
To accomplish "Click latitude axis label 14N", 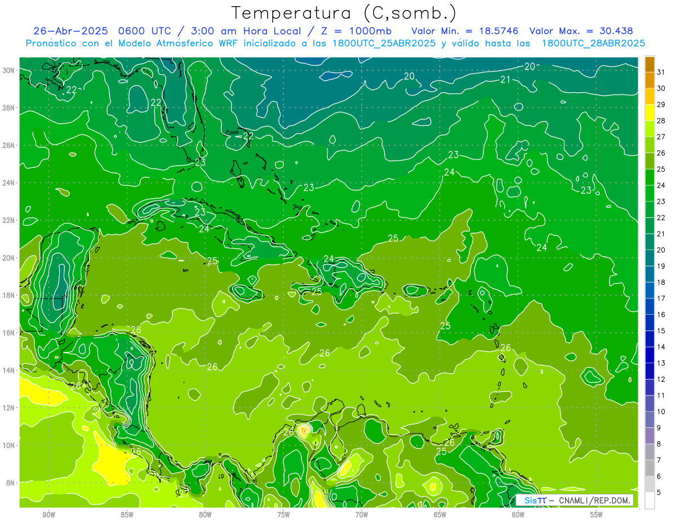I will point(9,371).
